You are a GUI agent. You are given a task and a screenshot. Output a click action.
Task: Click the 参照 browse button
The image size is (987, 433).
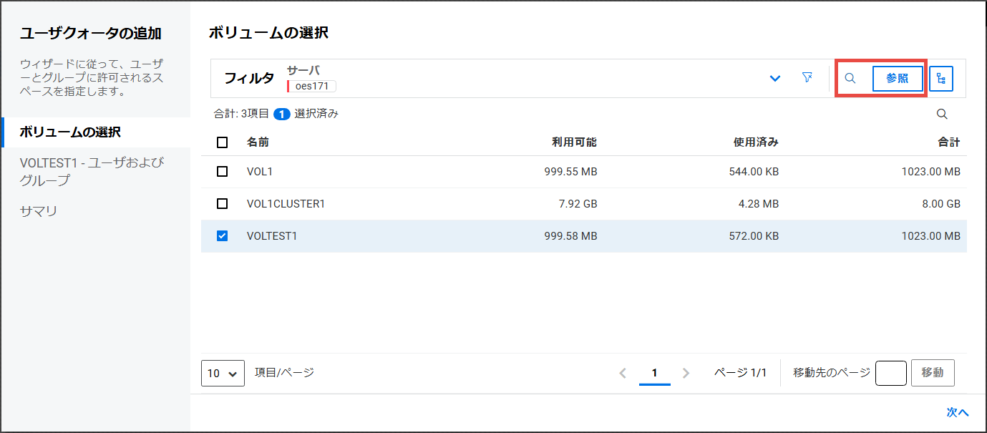coord(897,79)
